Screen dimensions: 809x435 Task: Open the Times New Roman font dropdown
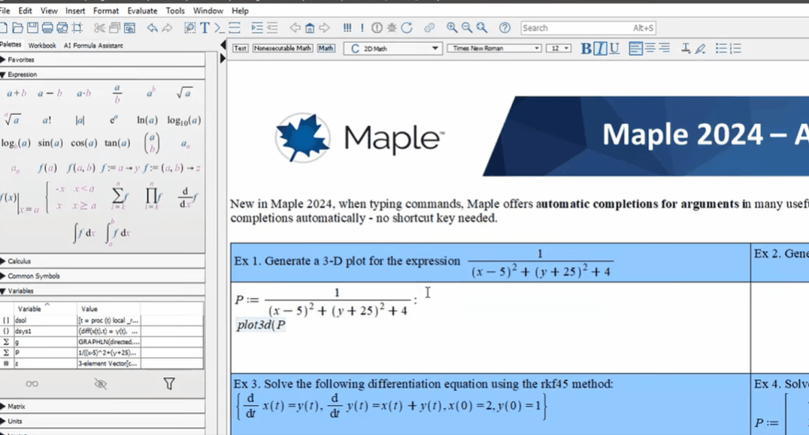pos(494,48)
